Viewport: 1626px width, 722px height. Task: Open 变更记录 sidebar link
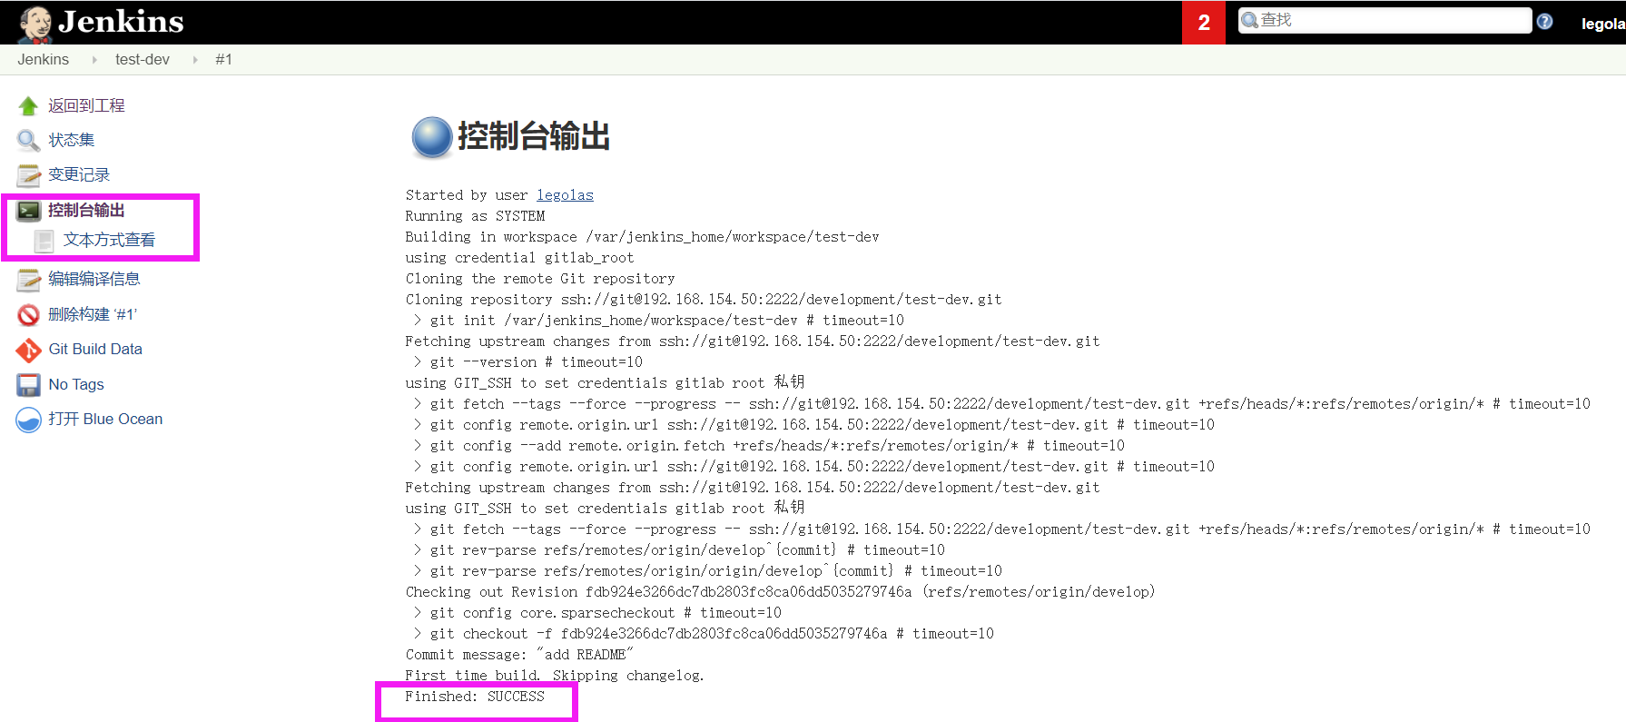click(x=79, y=174)
